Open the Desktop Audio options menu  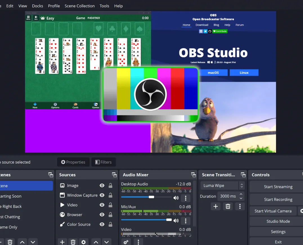point(185,198)
